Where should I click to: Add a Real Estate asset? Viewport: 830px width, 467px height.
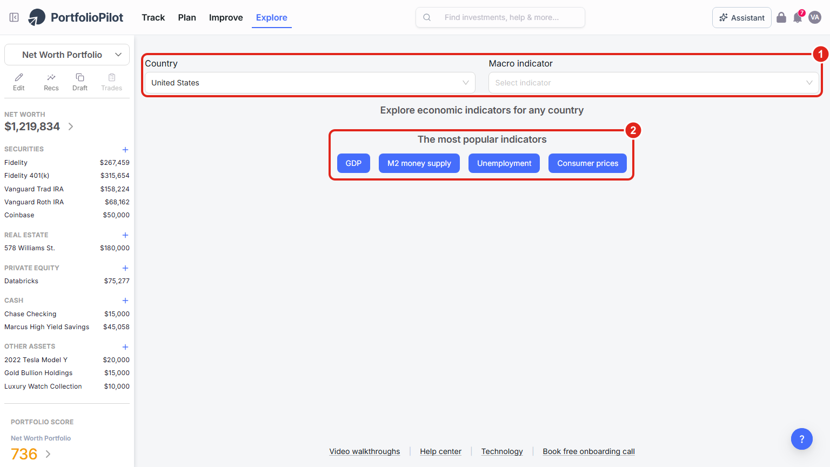[x=125, y=235]
